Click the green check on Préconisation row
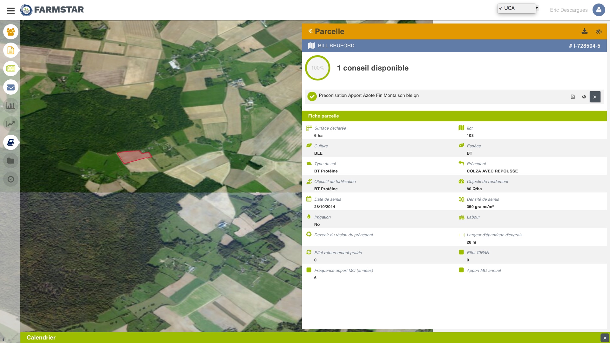Viewport: 610px width, 343px height. 312,96
